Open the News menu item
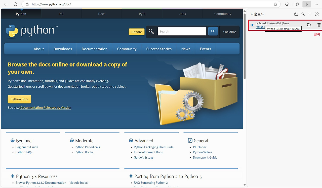322x188 pixels. pyautogui.click(x=186, y=49)
